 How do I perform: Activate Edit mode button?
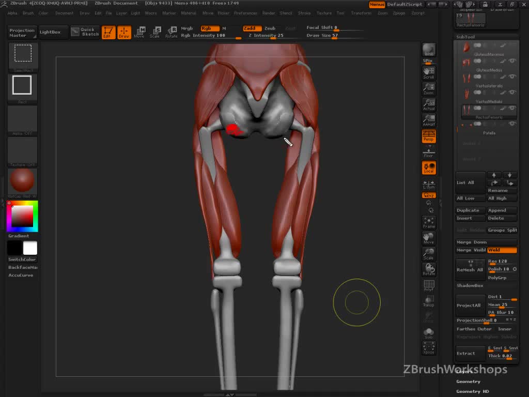coord(108,32)
